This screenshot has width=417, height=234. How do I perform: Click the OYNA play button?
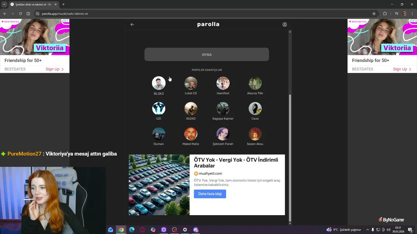tap(207, 55)
